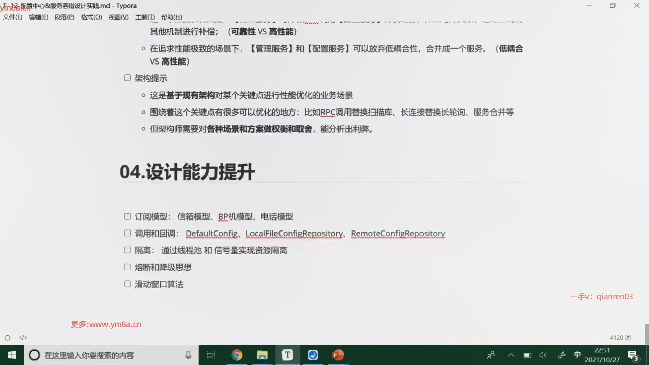
Task: Expand the system tray hidden icons chevron
Action: 511,355
